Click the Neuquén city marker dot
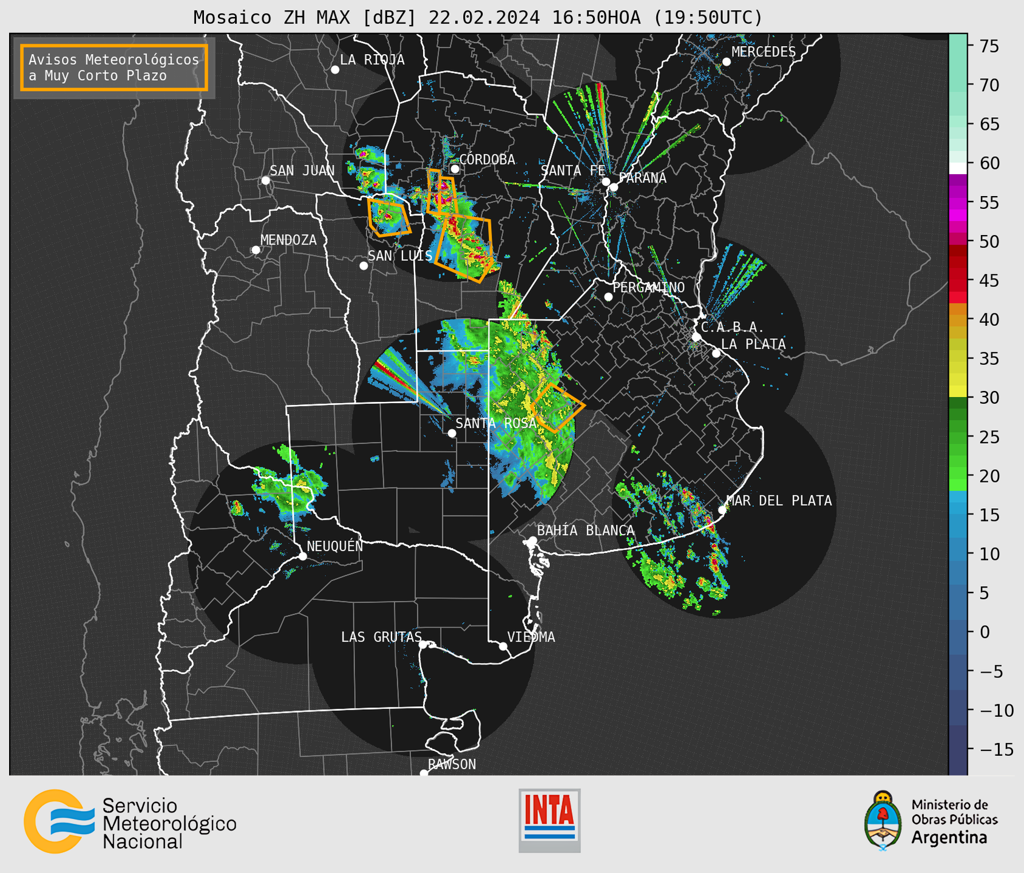The image size is (1024, 873). [x=302, y=556]
